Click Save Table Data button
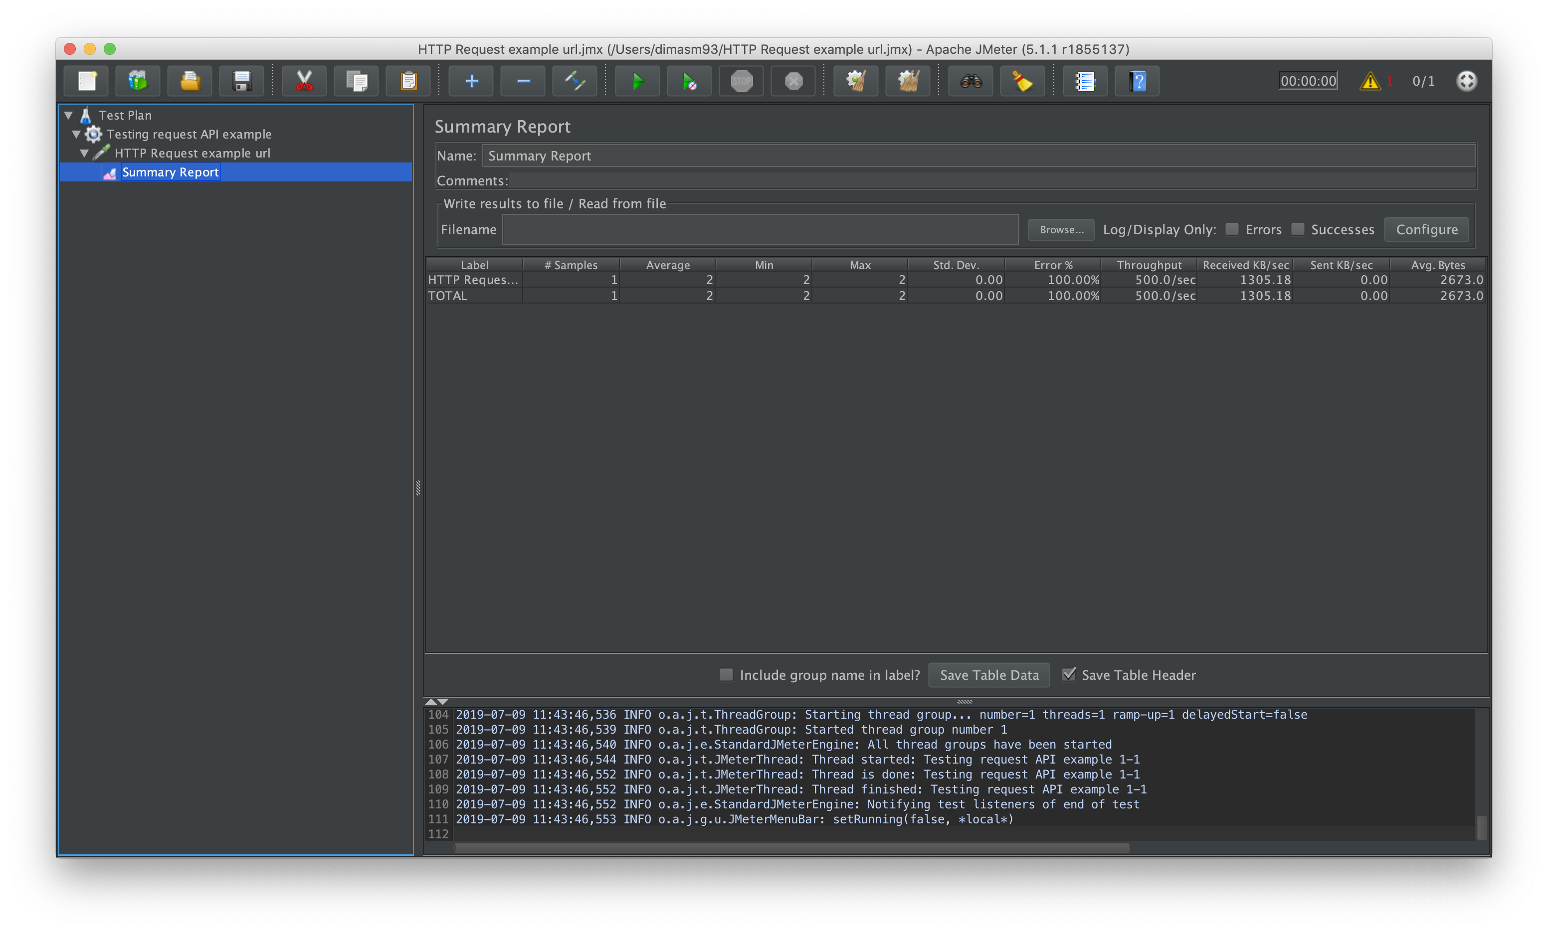This screenshot has width=1548, height=932. click(989, 674)
